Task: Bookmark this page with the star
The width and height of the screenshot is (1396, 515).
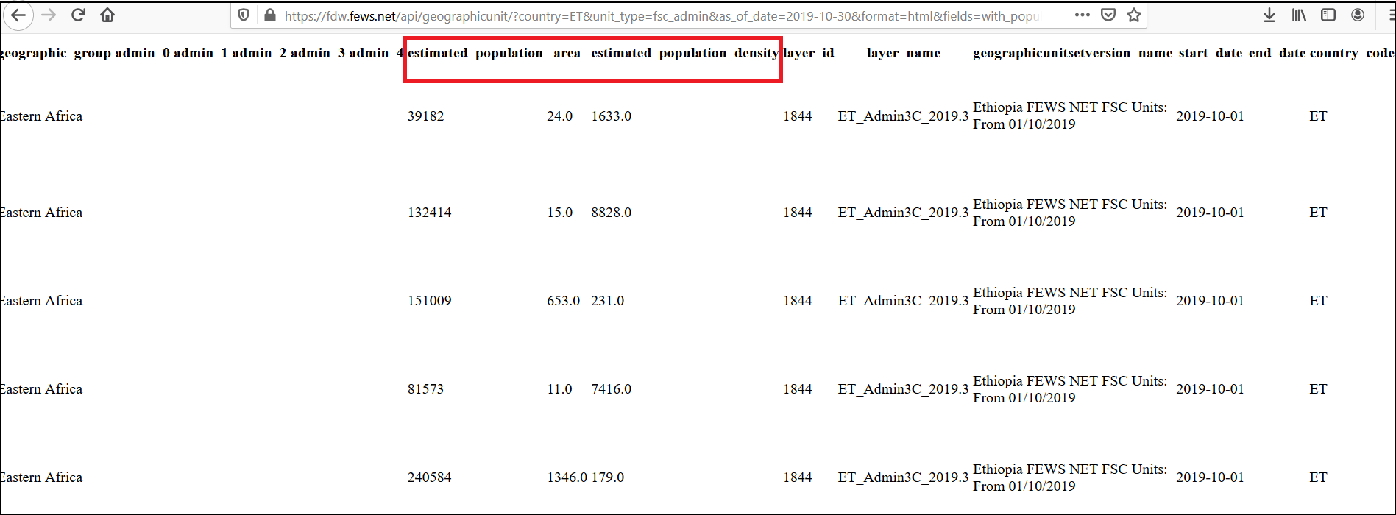Action: coord(1134,15)
